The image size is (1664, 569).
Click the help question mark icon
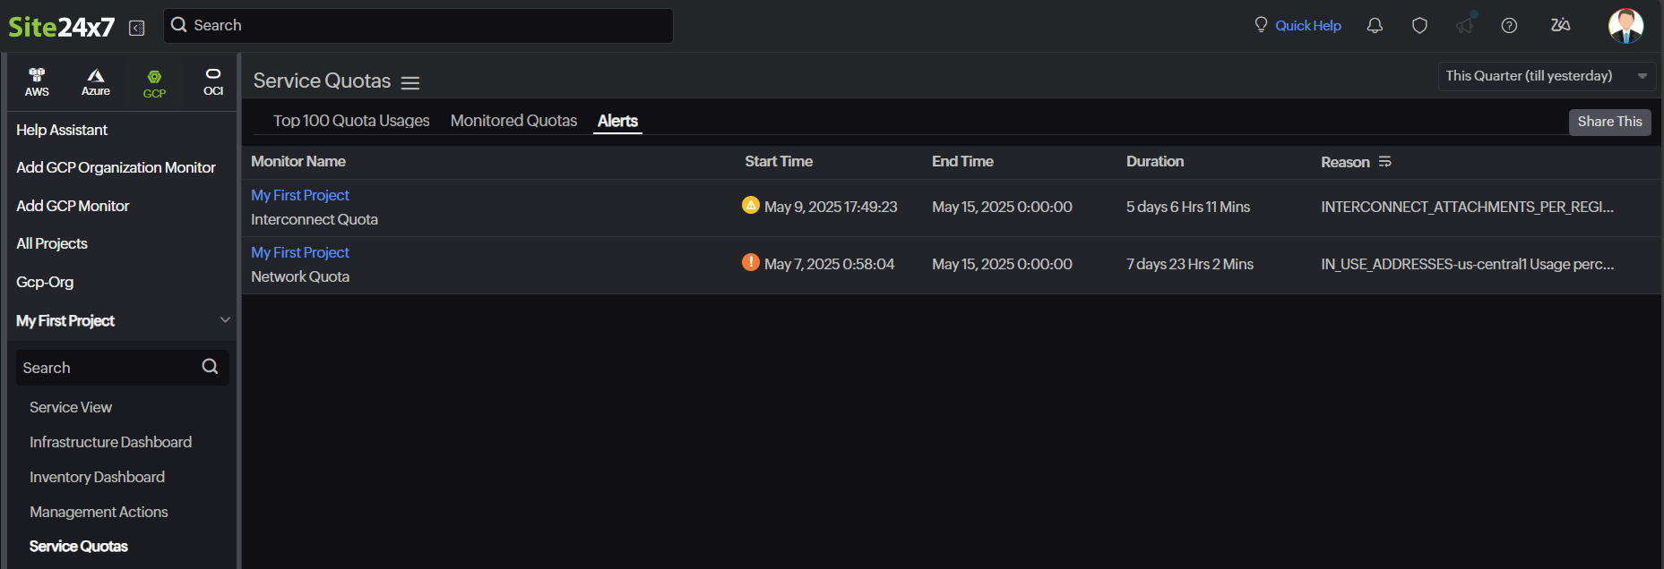point(1509,26)
